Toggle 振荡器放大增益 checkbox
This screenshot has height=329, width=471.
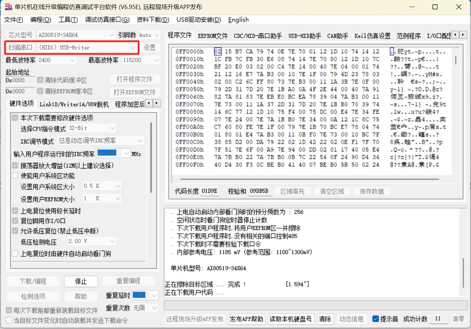point(15,166)
